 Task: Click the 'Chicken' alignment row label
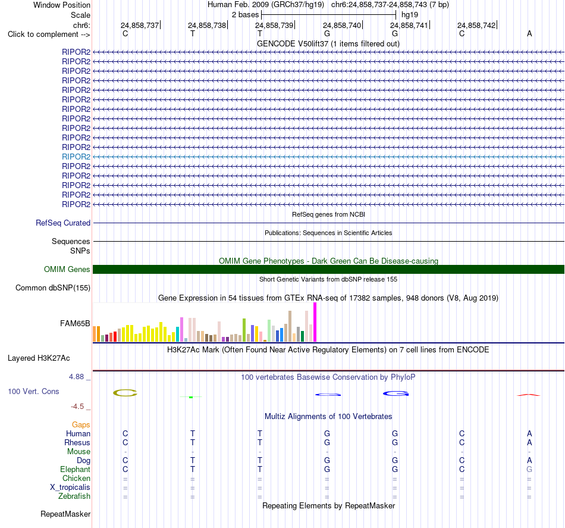[x=76, y=478]
